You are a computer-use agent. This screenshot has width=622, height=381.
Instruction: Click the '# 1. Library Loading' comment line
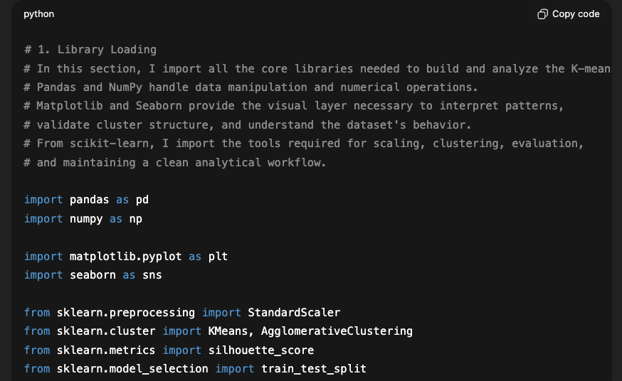(90, 50)
